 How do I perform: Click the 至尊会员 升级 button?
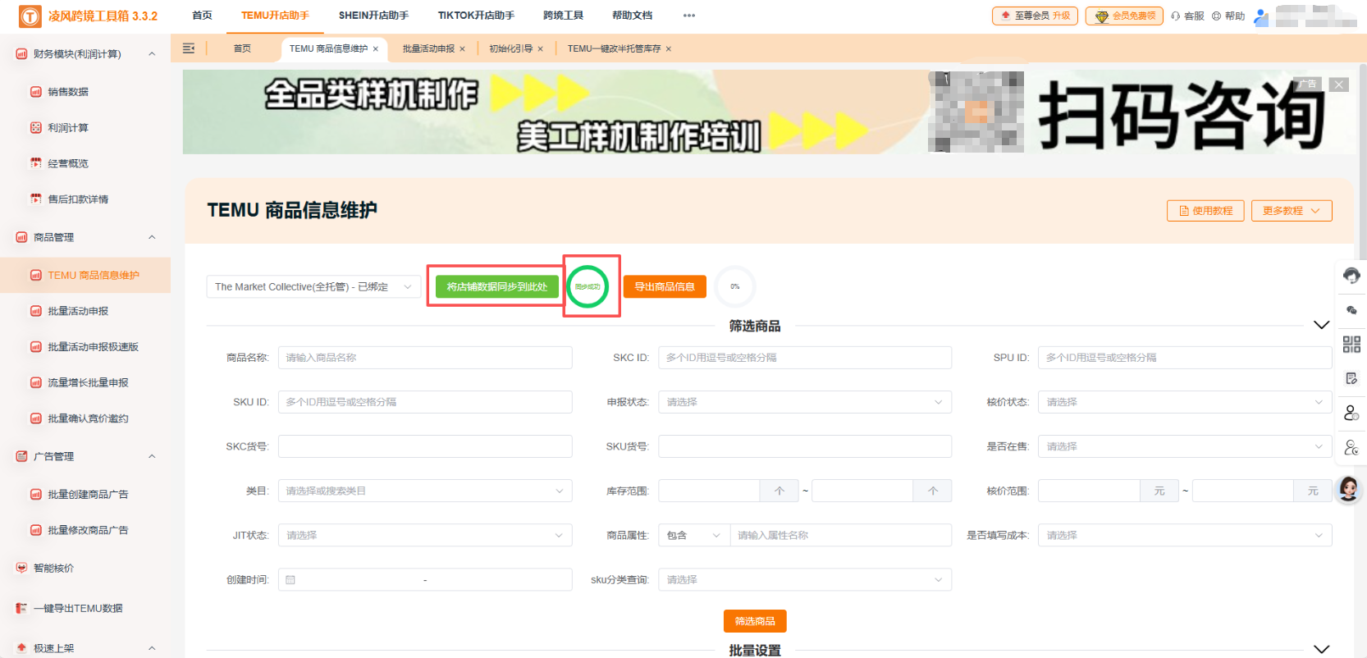[x=1035, y=16]
